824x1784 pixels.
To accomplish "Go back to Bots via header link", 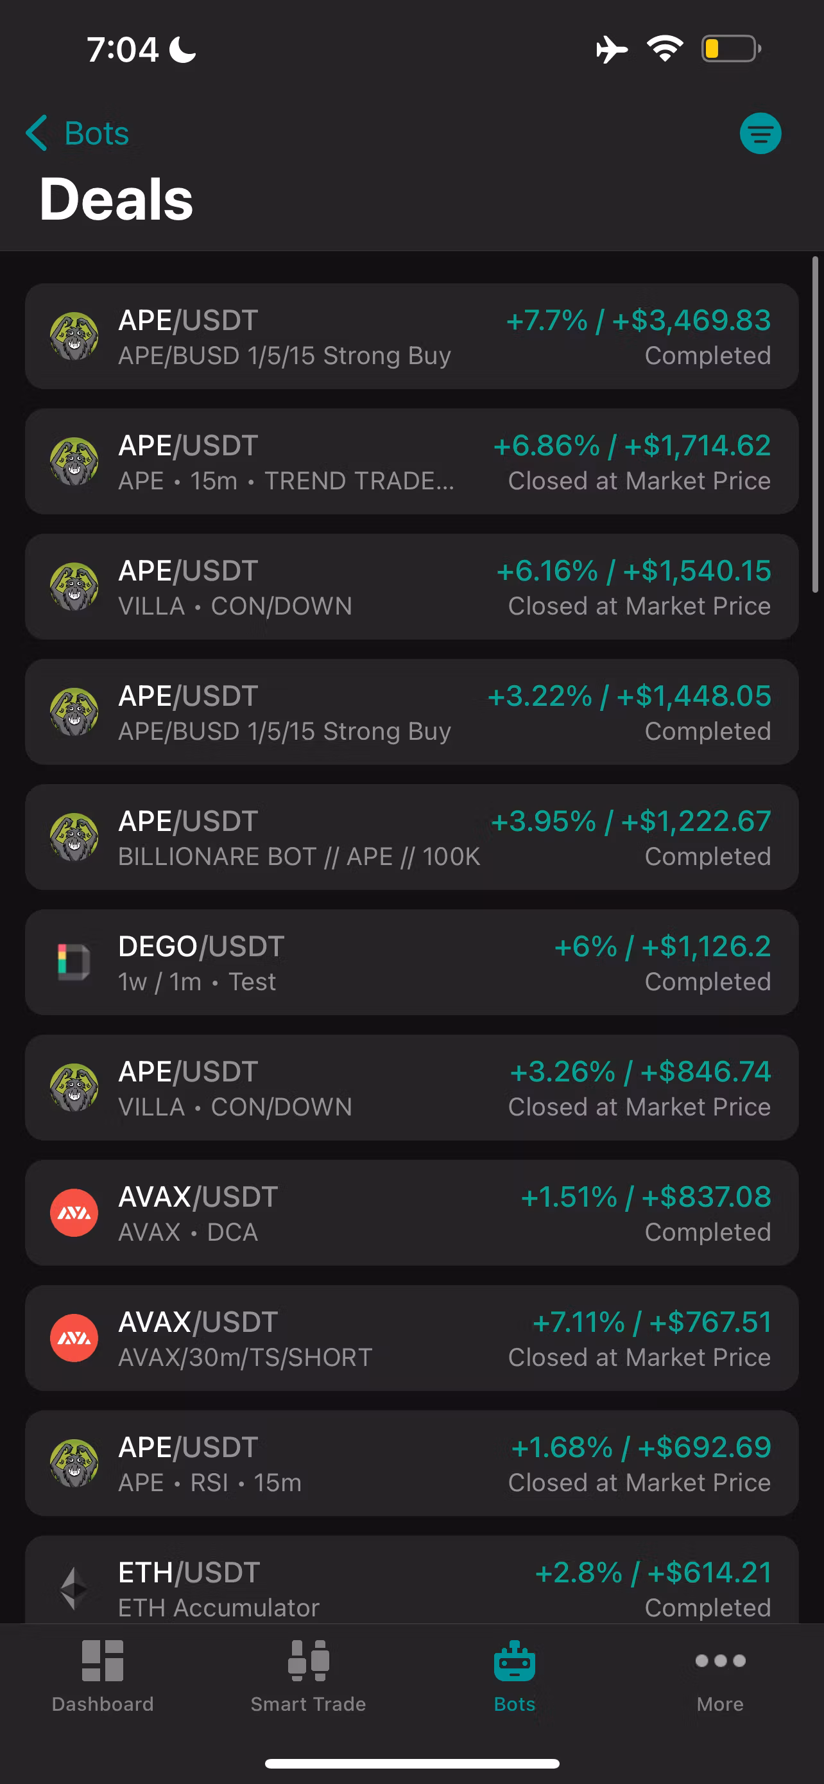I will (x=96, y=133).
